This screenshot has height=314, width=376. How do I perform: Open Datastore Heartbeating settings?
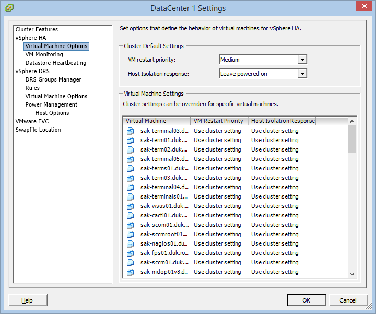pos(56,63)
